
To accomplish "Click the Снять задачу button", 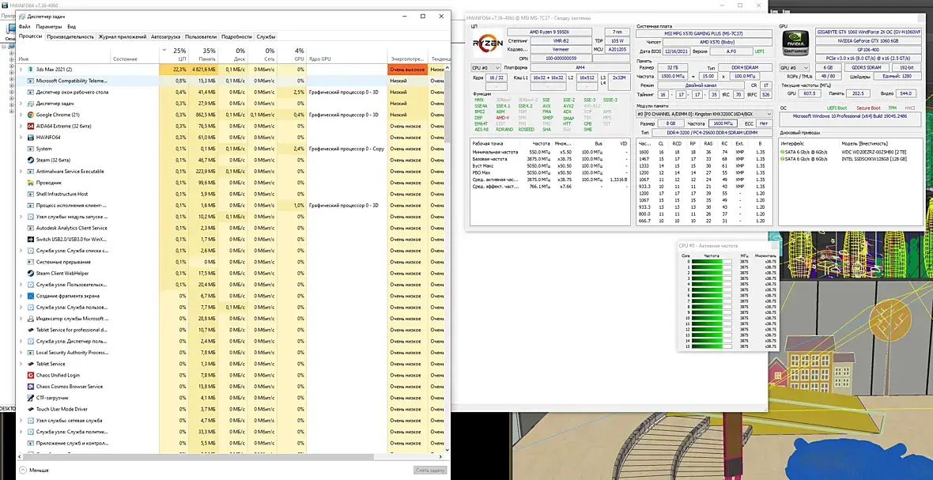I will coord(429,470).
